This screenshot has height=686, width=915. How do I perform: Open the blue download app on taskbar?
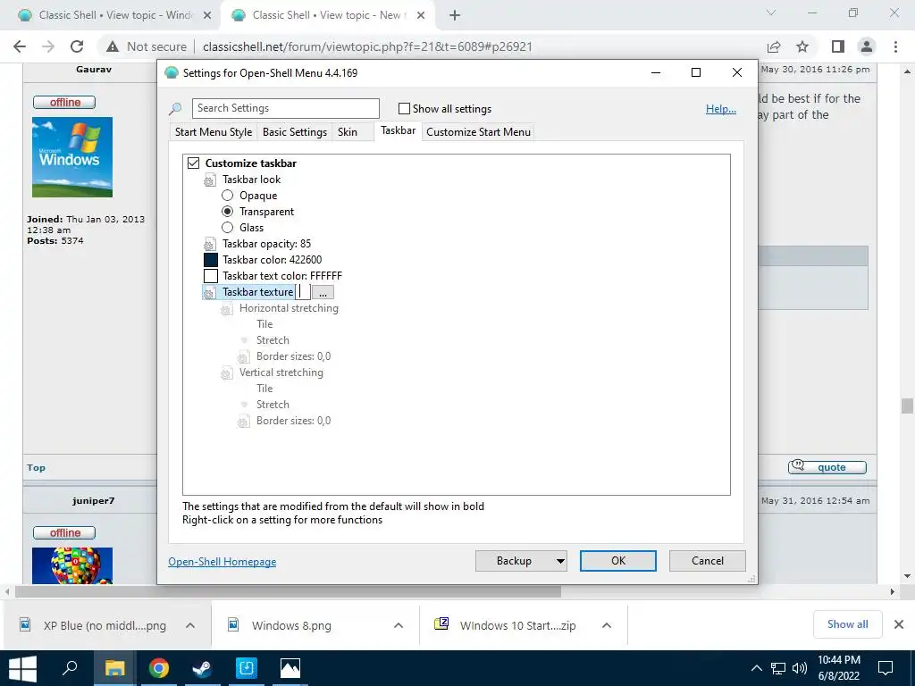click(x=247, y=668)
